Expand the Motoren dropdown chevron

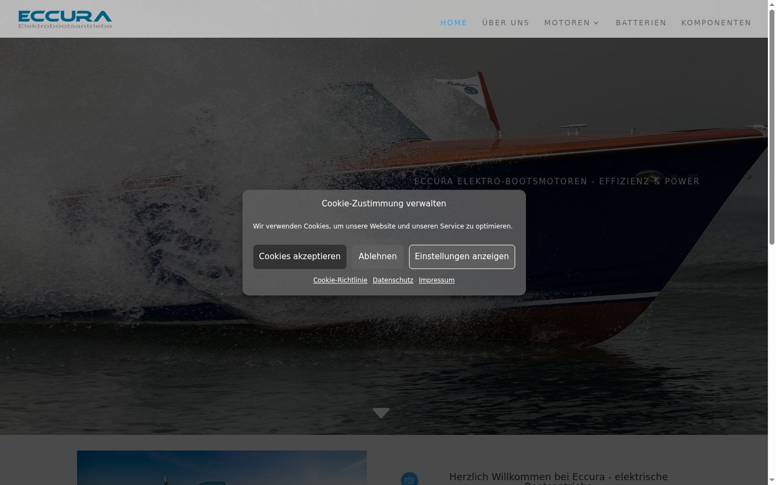596,23
